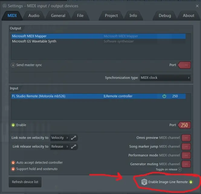Click the Performance mode MIDI channel box
The image size is (201, 194).
186,155
